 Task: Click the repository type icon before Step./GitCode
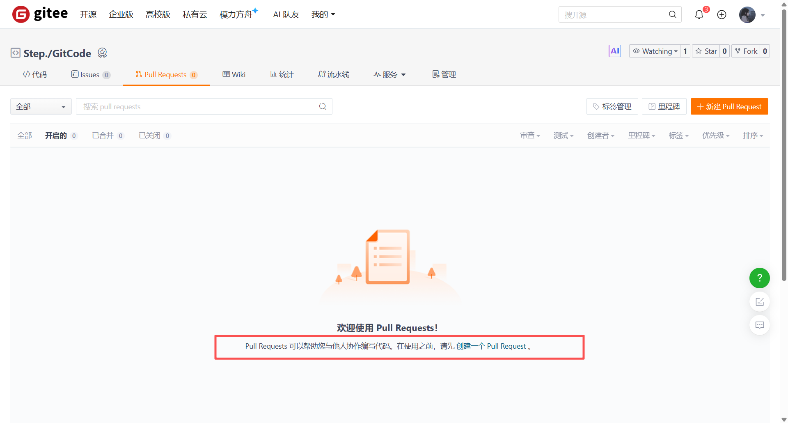point(15,53)
